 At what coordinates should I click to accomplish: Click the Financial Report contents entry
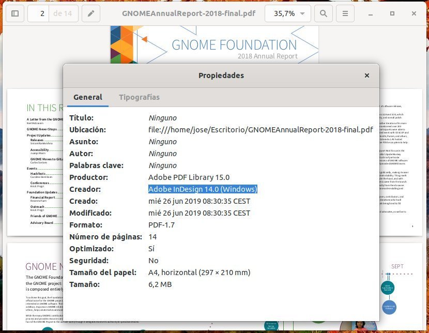pyautogui.click(x=43, y=198)
